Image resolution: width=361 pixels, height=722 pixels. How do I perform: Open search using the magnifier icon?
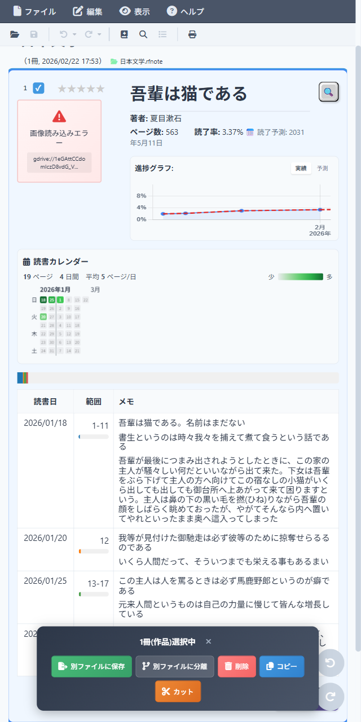tap(143, 34)
